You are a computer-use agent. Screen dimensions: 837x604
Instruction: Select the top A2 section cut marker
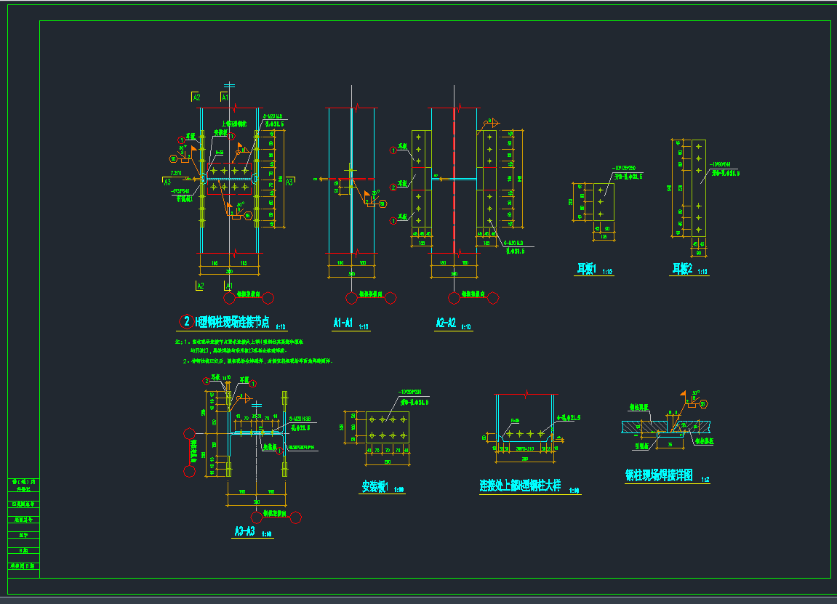196,97
